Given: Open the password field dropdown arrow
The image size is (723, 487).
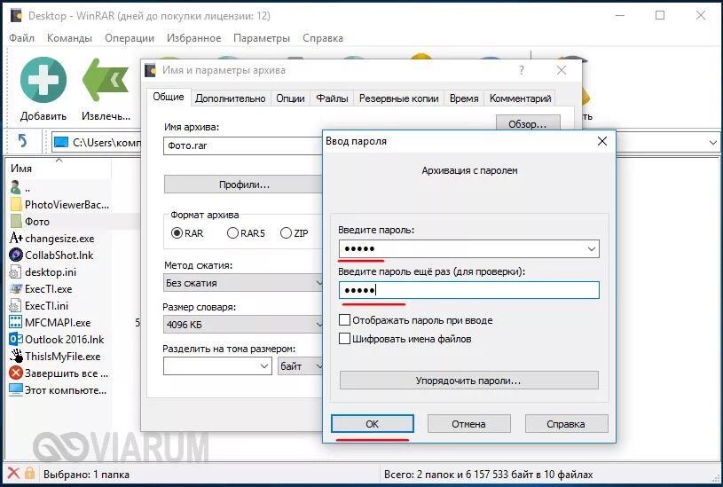Looking at the screenshot, I should [x=592, y=249].
